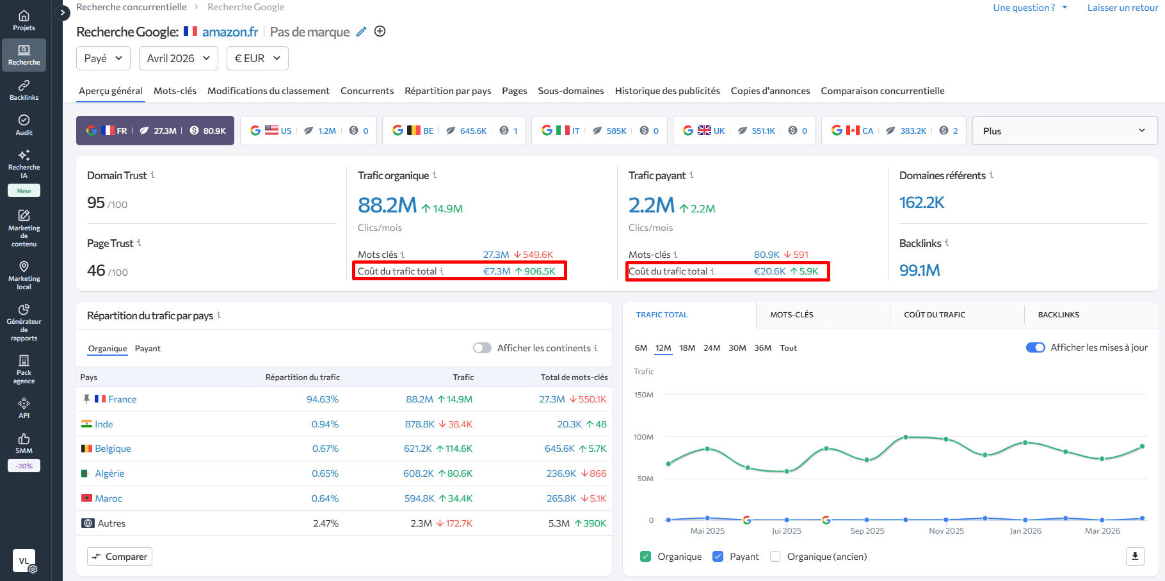
Task: Set chart range to 6M
Action: coord(641,348)
